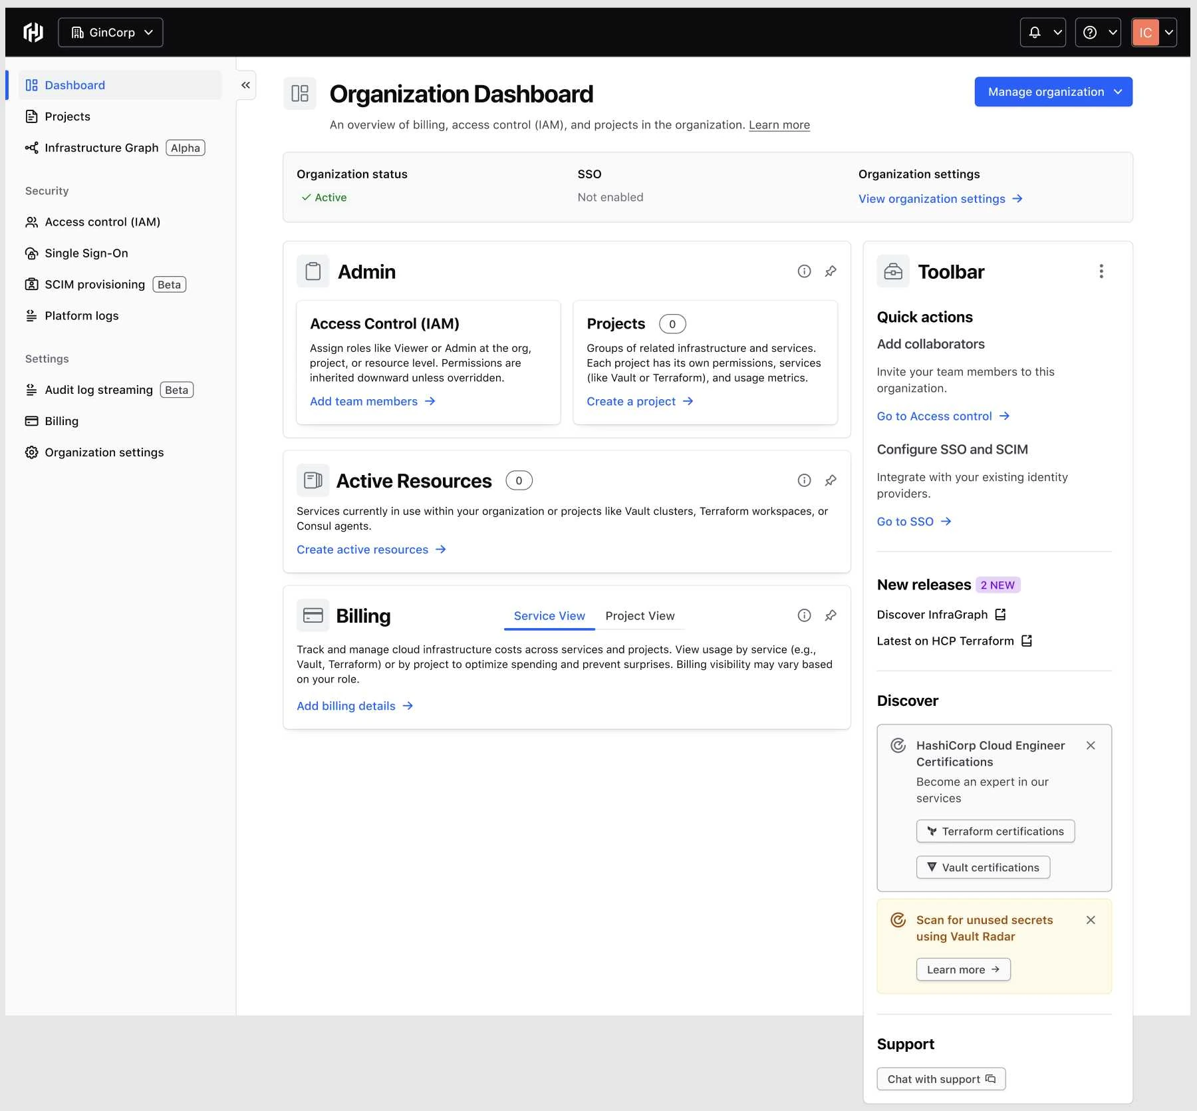Click Add billing details link
Viewport: 1197px width, 1111px height.
(x=355, y=706)
